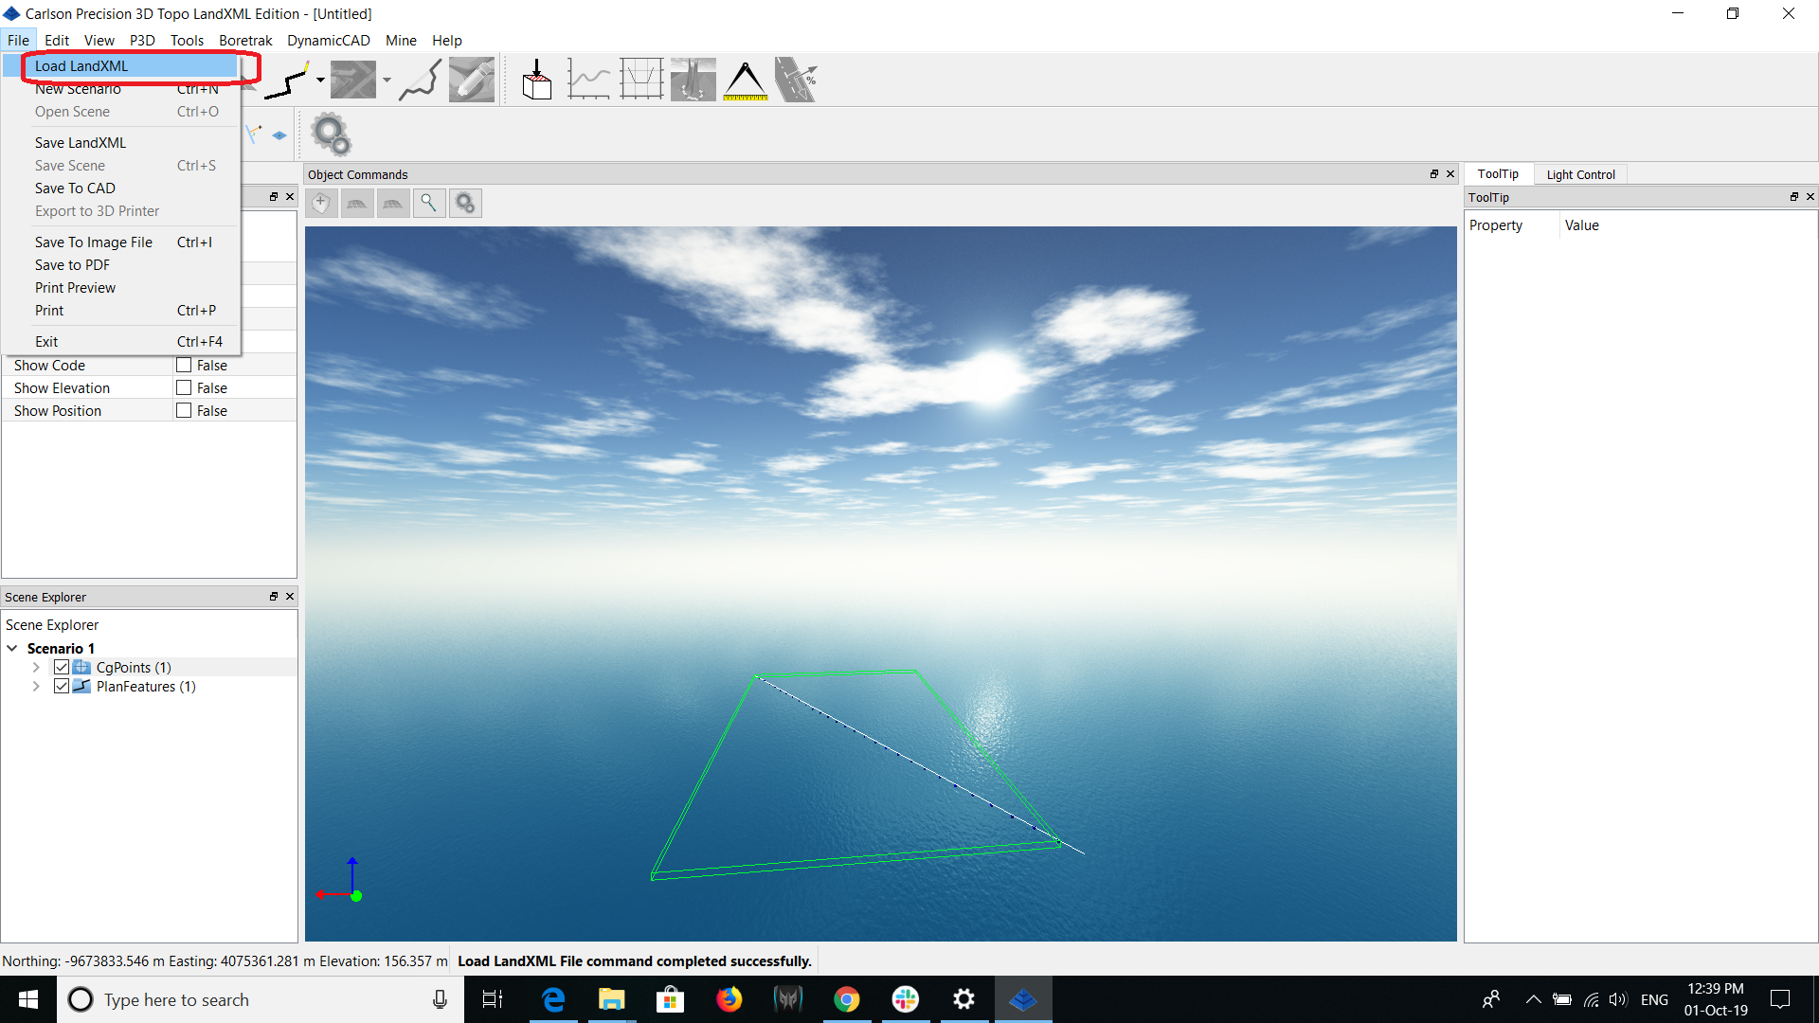The image size is (1819, 1023).
Task: Click the magnifier zoom Object Commands icon
Action: (x=429, y=203)
